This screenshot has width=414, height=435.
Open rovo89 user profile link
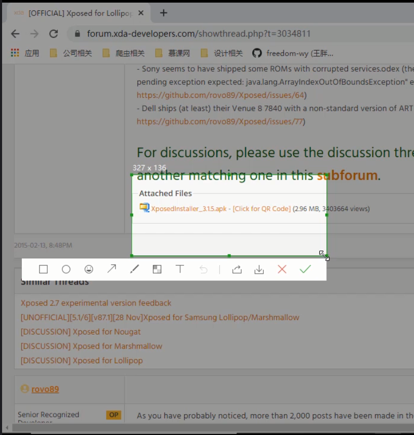click(45, 389)
